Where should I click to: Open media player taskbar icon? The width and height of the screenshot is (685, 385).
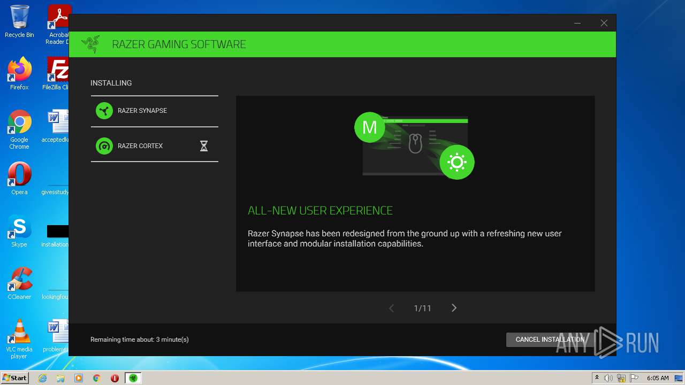click(x=79, y=378)
